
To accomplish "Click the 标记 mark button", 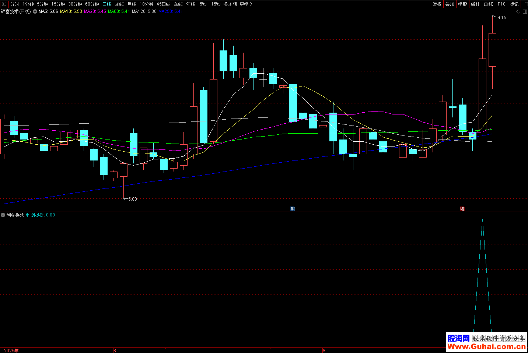I will (514, 4).
